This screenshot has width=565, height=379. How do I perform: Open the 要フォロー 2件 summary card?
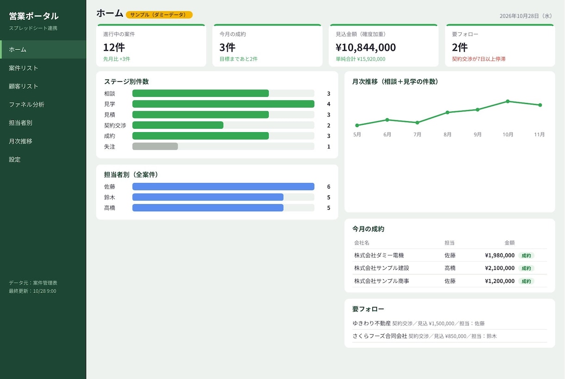click(x=500, y=45)
